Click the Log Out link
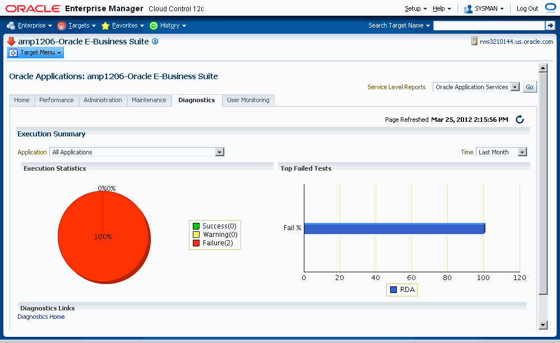Image resolution: width=560 pixels, height=343 pixels. (527, 8)
